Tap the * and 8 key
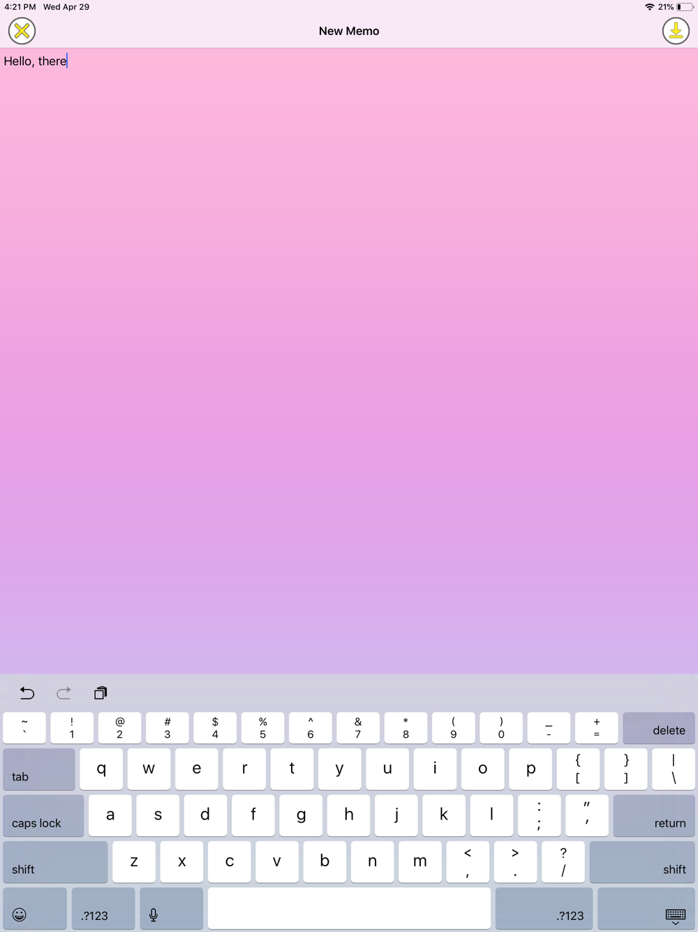The width and height of the screenshot is (698, 932). 406,728
